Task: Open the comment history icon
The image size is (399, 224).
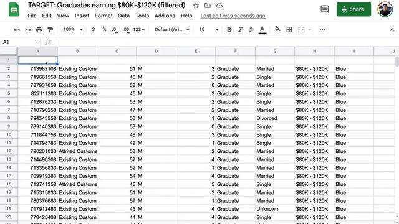Action: click(x=324, y=9)
